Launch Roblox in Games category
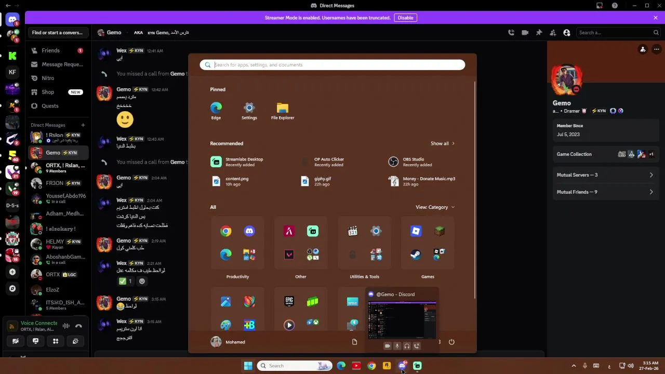665x374 pixels. coord(416,231)
